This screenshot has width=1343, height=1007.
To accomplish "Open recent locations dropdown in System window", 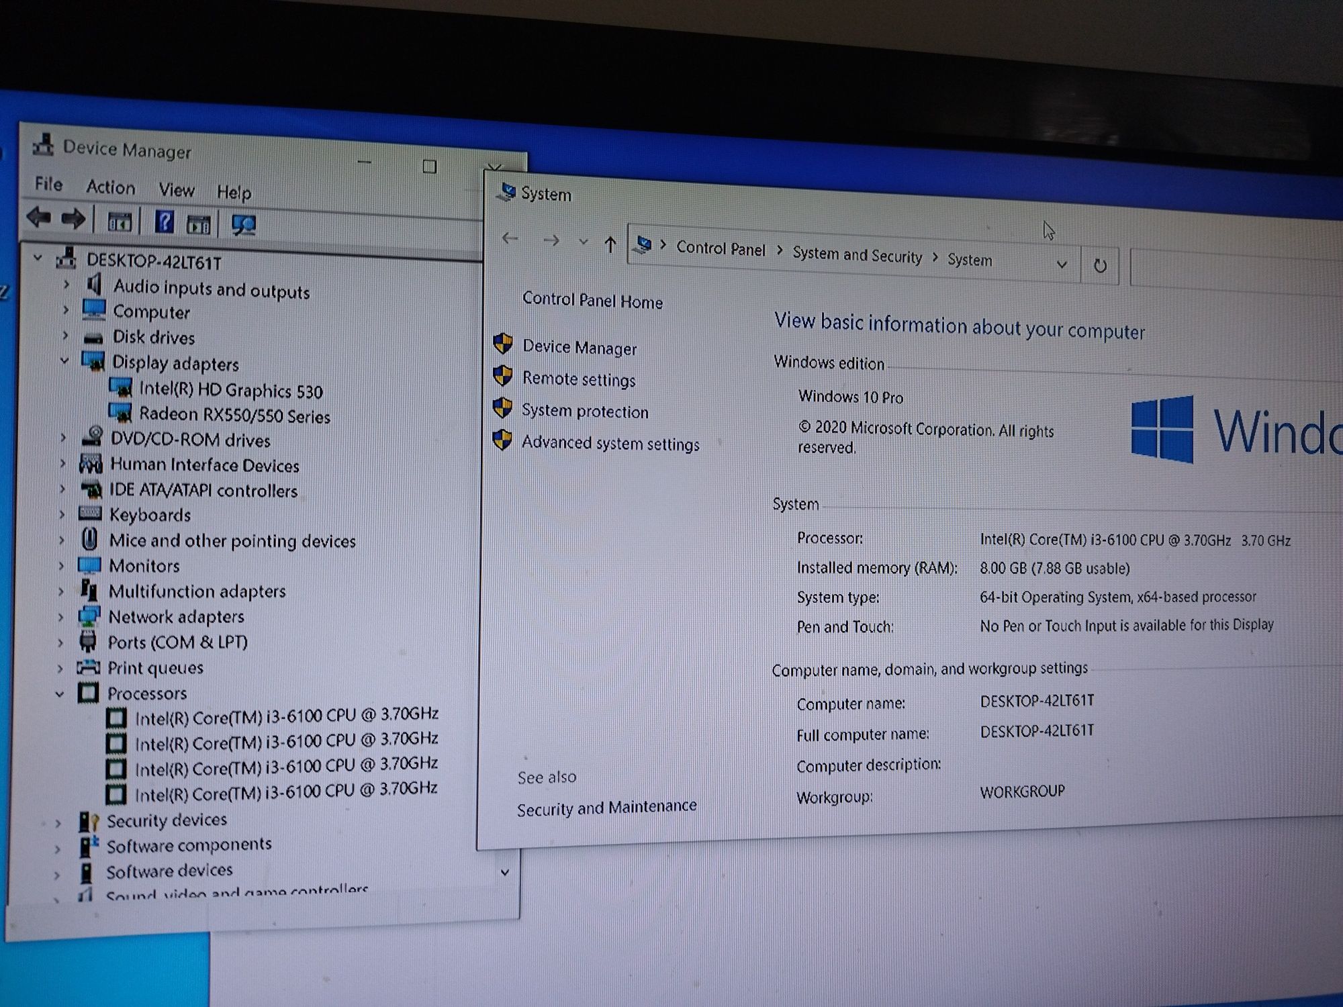I will 583,242.
